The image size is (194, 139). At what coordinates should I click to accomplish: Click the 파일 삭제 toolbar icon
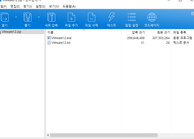(x=91, y=17)
